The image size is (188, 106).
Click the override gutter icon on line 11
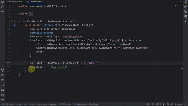(15, 25)
